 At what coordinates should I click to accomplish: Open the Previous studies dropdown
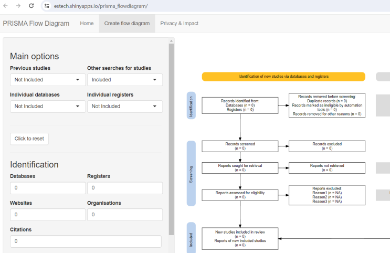tap(47, 80)
